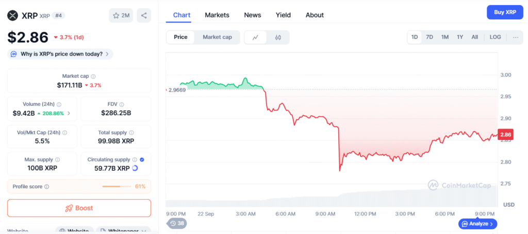Click the Market cap info icon
This screenshot has height=234, width=528.
[93, 76]
